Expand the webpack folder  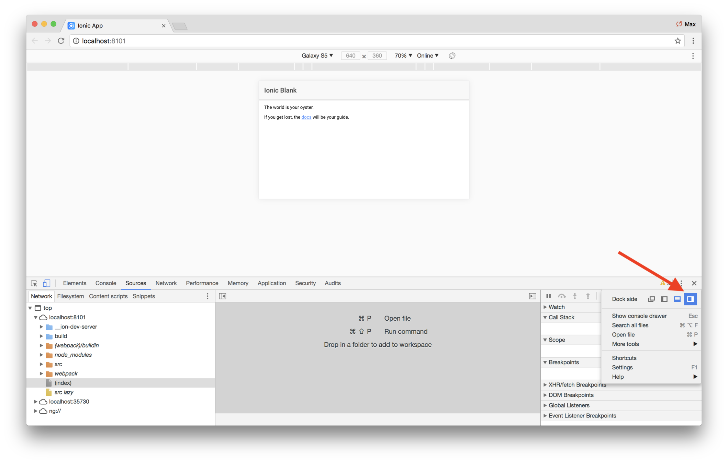[x=41, y=373]
